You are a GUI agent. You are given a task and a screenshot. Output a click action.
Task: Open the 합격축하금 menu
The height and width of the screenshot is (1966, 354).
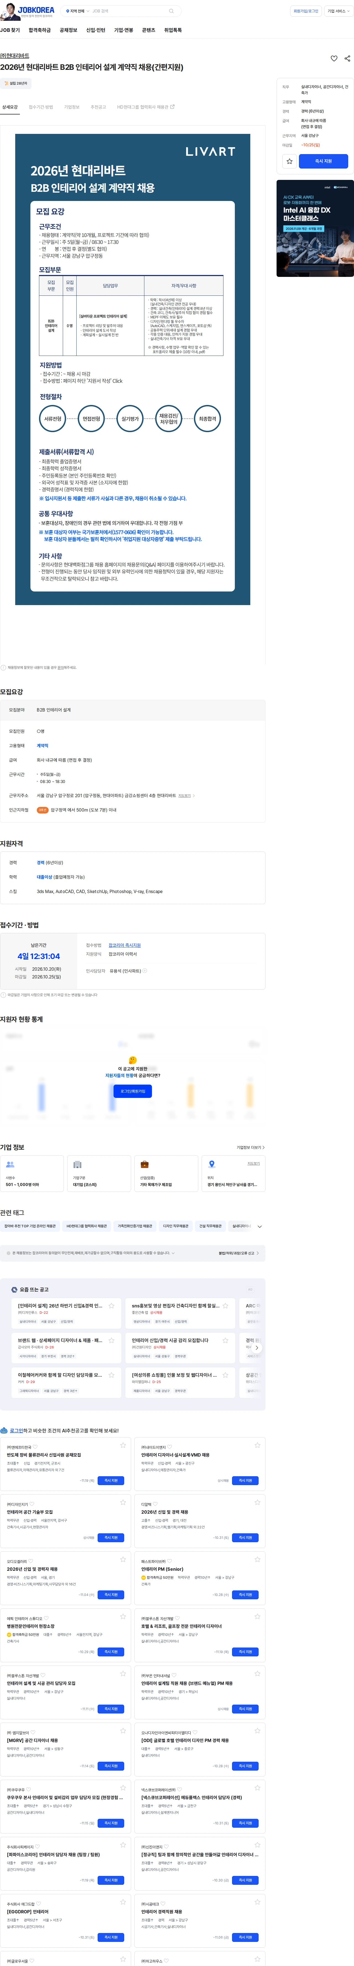[x=40, y=30]
